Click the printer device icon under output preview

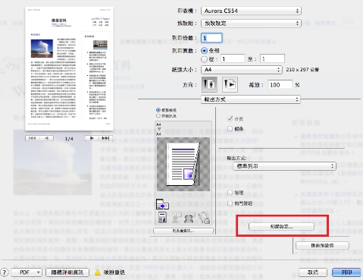[x=162, y=218]
